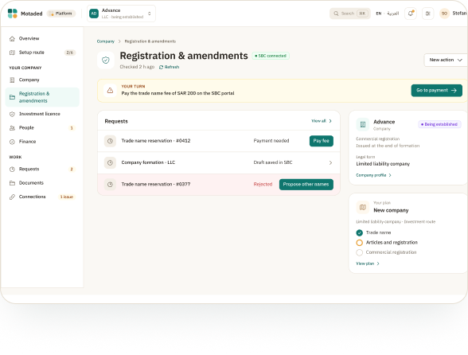This screenshot has height=355, width=468.
Task: Click the View all chevron in Requests
Action: click(330, 121)
